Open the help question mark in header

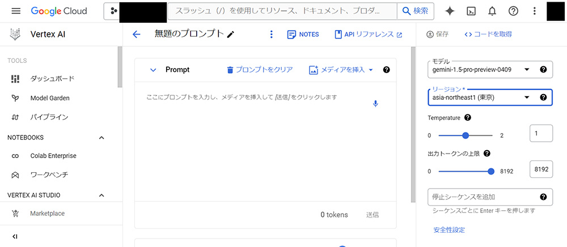coord(513,11)
